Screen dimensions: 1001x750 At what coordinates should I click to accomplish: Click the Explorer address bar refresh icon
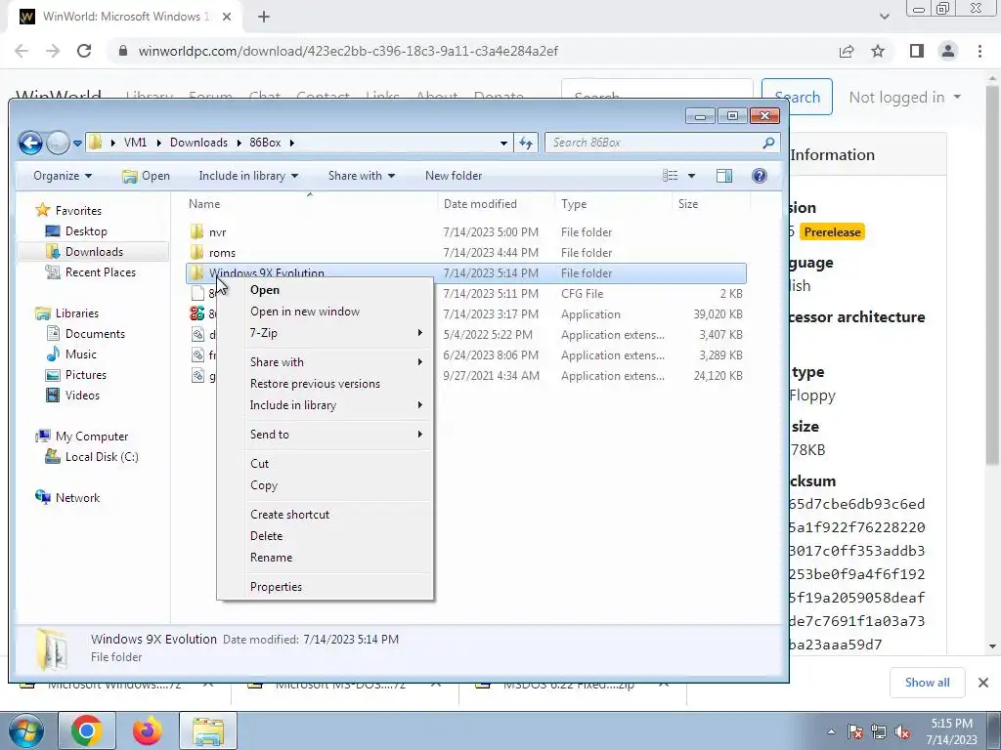(525, 143)
